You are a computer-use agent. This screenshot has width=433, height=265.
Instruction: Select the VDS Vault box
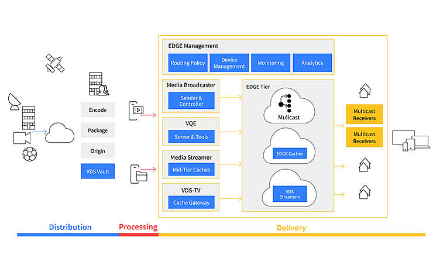[x=98, y=171]
